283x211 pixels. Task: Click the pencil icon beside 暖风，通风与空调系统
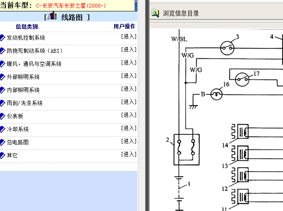click(x=3, y=64)
